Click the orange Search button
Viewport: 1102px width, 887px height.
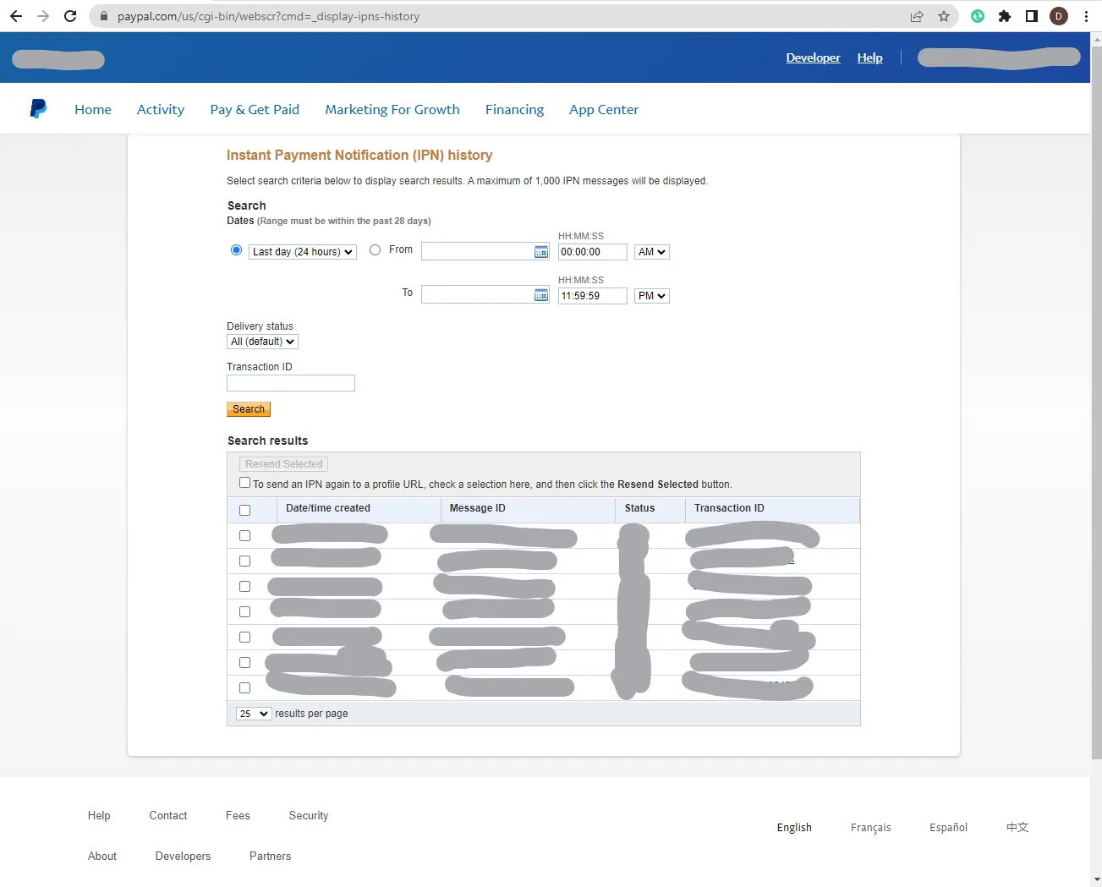249,409
